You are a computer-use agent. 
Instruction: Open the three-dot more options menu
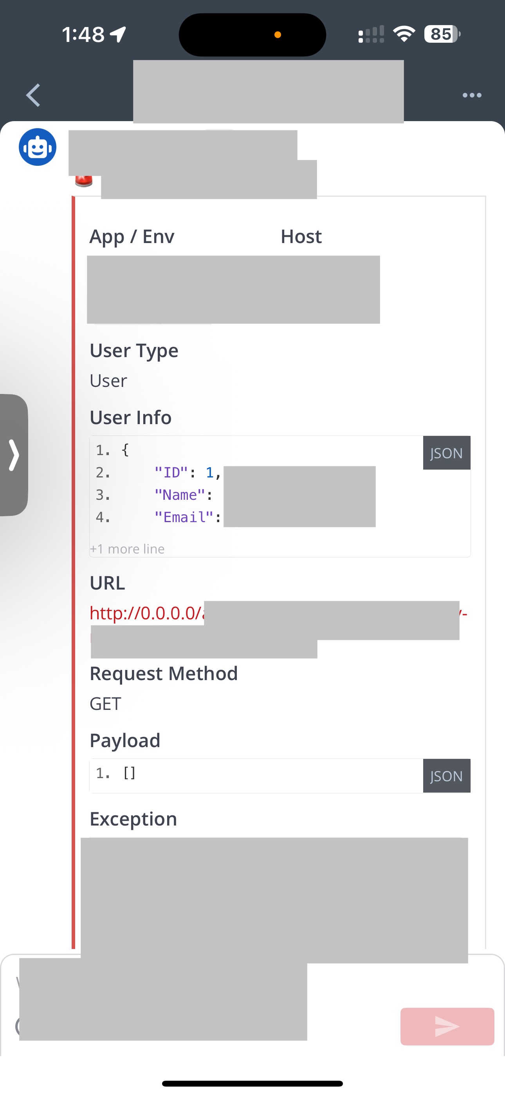[x=472, y=95]
